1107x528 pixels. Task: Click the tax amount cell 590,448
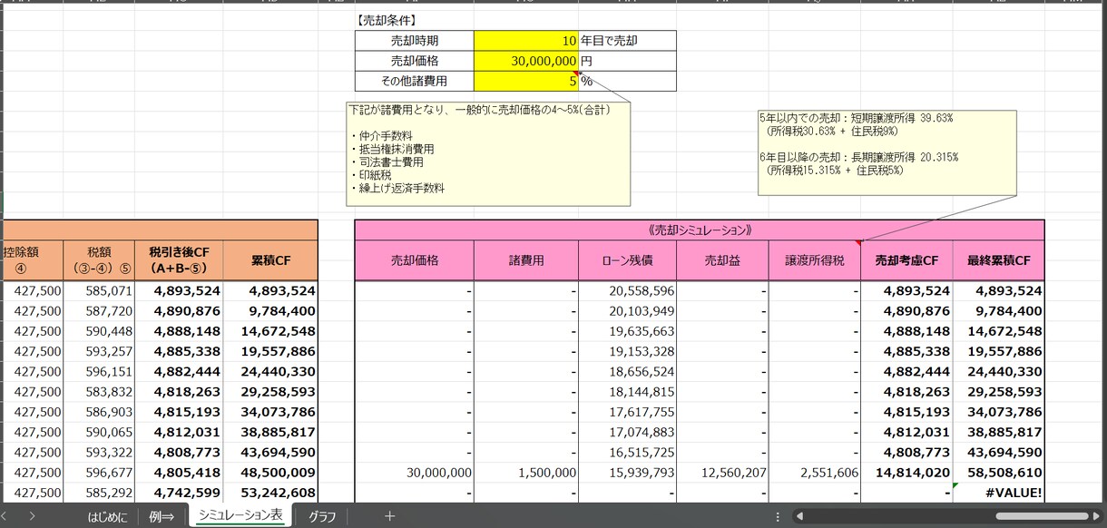pos(99,331)
